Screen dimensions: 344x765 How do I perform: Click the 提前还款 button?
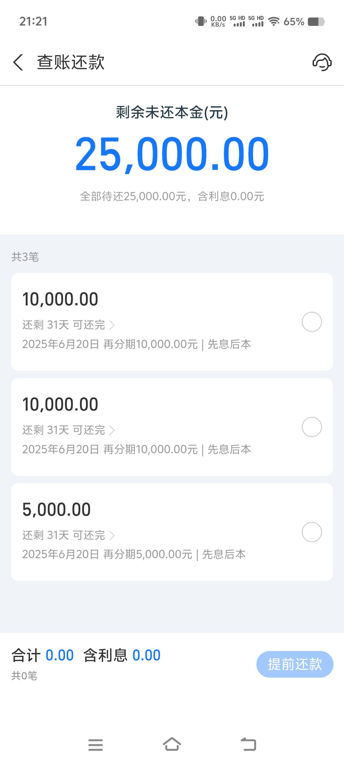[x=294, y=664]
